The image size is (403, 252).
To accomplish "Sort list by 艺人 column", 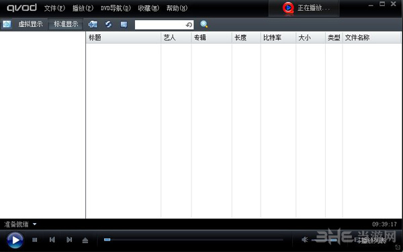I will (x=176, y=38).
